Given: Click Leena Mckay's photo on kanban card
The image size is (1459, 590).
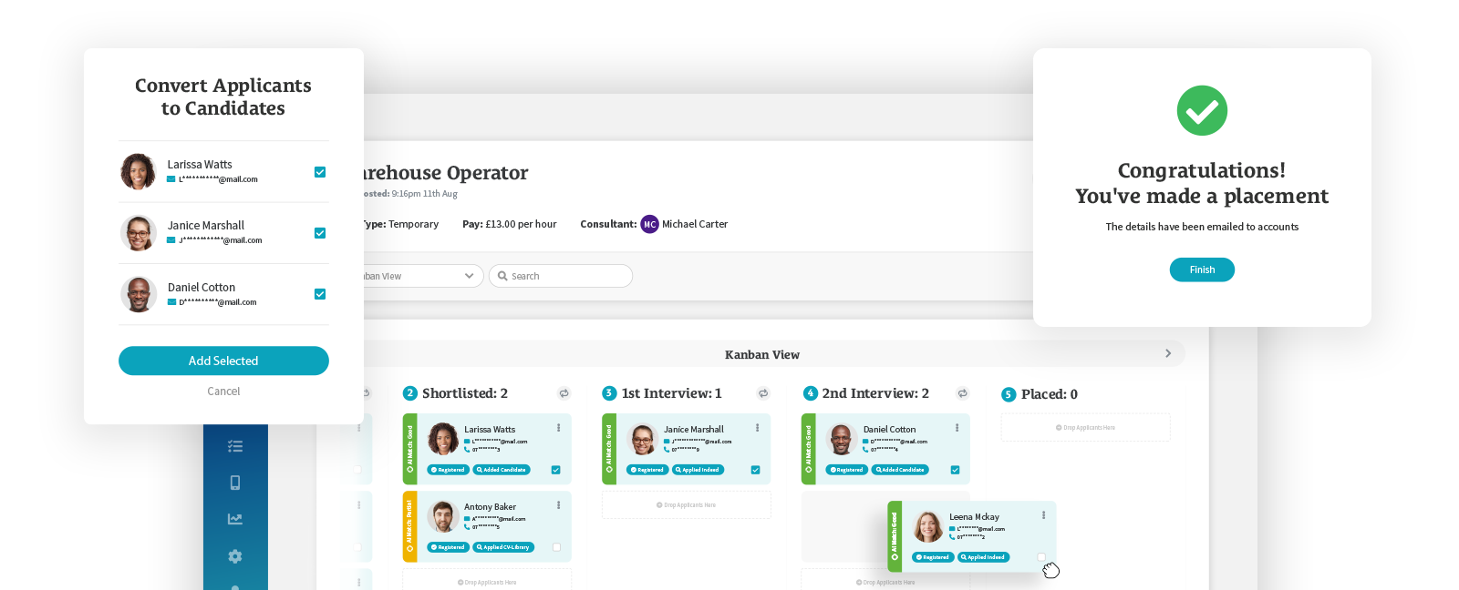Looking at the screenshot, I should coord(928,526).
